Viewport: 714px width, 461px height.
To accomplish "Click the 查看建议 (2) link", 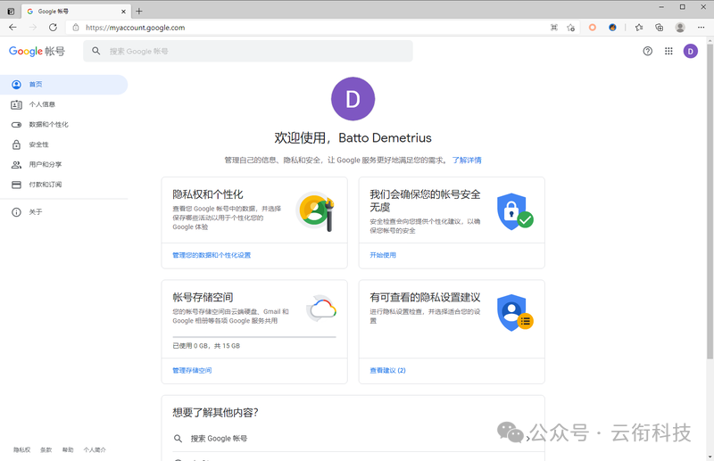I will [387, 370].
